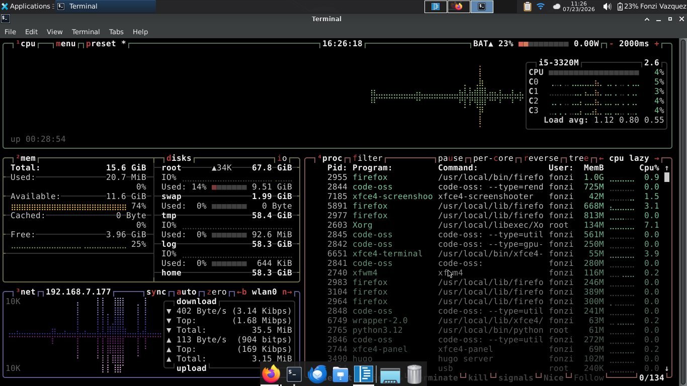Screen dimensions: 687x386
Task: Activate the process filter option
Action: [368, 158]
